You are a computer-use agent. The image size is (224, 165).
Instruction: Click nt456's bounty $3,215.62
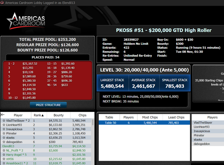point(55,159)
